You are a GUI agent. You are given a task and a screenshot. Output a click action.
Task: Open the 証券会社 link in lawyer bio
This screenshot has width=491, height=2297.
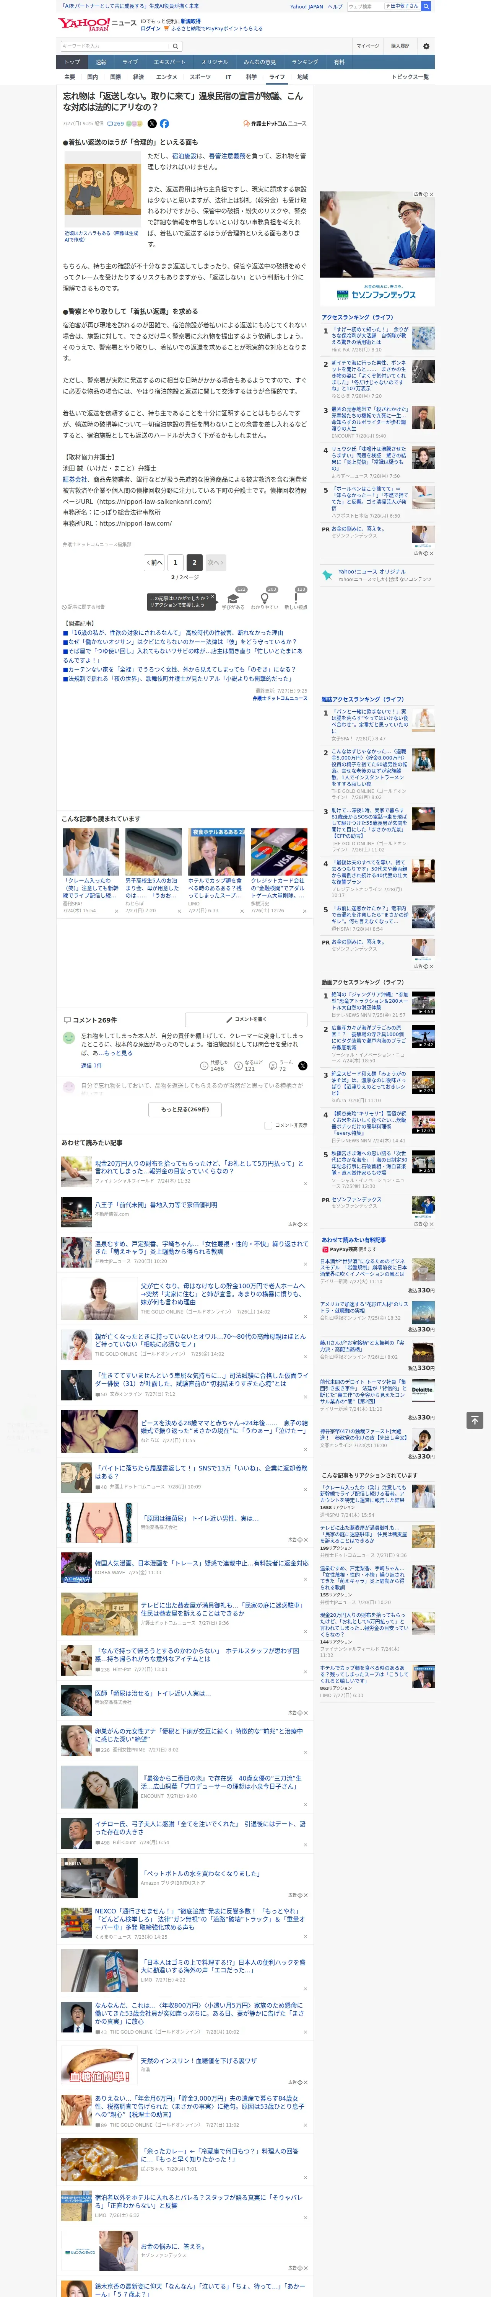(x=75, y=479)
